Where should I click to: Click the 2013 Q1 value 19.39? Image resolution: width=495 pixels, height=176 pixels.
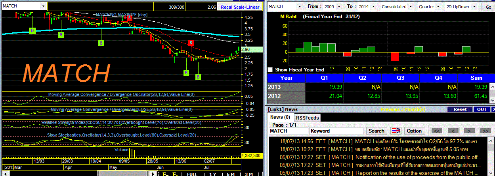[x=335, y=86]
